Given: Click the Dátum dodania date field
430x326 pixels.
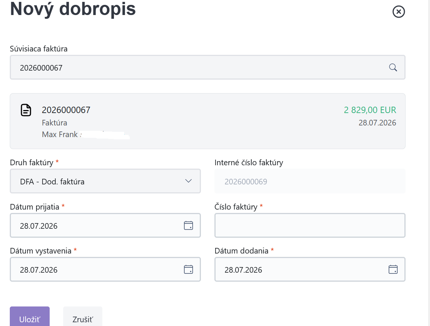Looking at the screenshot, I should pyautogui.click(x=310, y=269).
